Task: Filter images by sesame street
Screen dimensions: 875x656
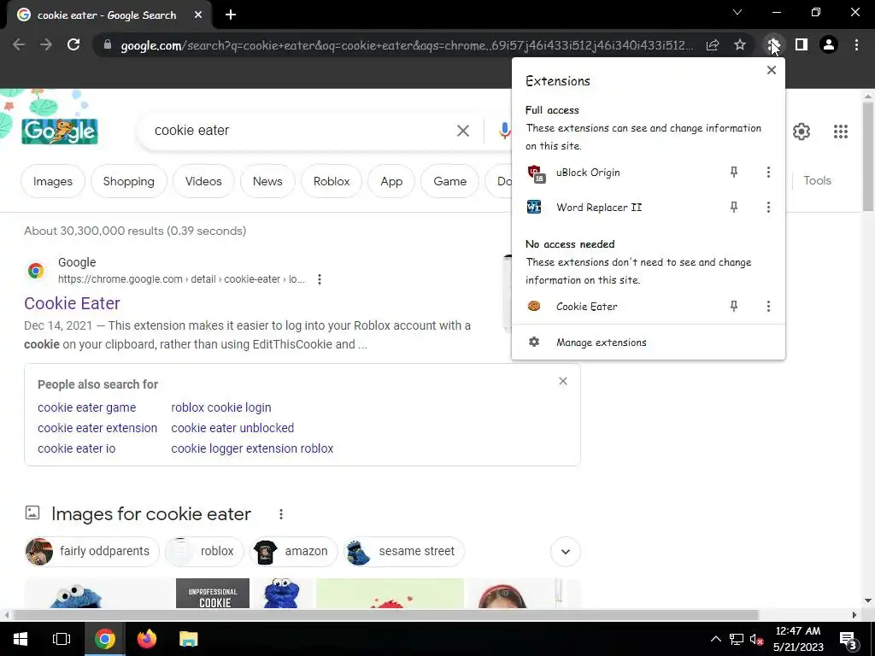Action: pos(404,551)
